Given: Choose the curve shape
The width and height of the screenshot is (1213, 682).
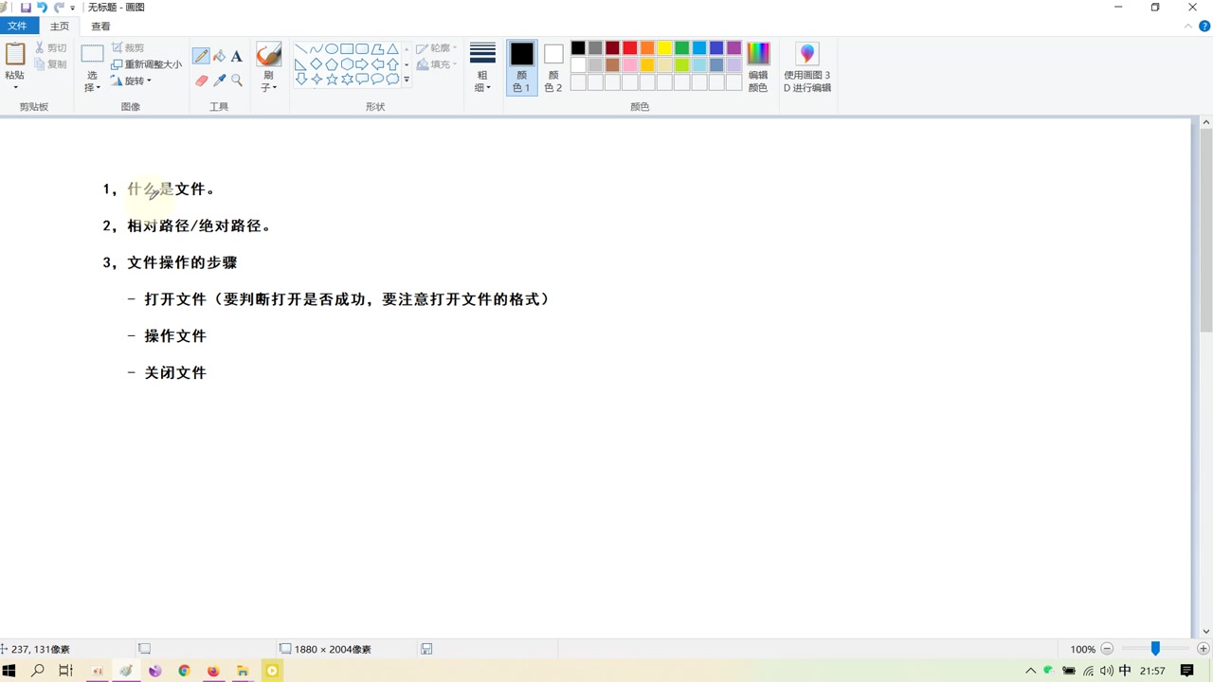Looking at the screenshot, I should click(317, 49).
